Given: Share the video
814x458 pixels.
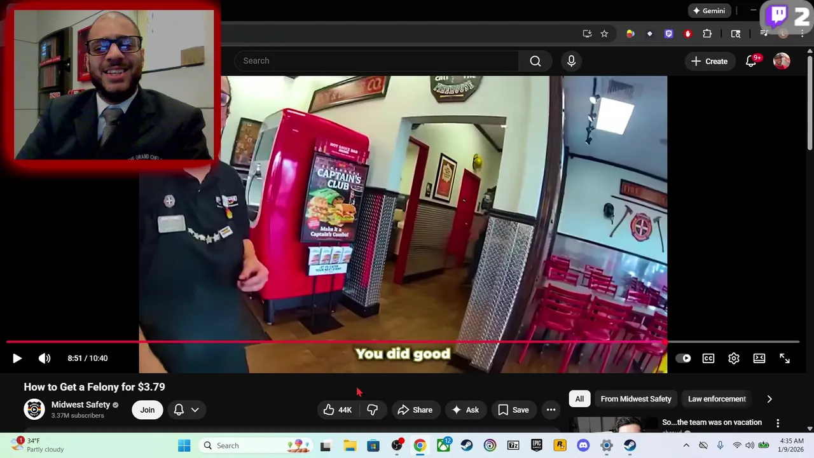Looking at the screenshot, I should 415,410.
